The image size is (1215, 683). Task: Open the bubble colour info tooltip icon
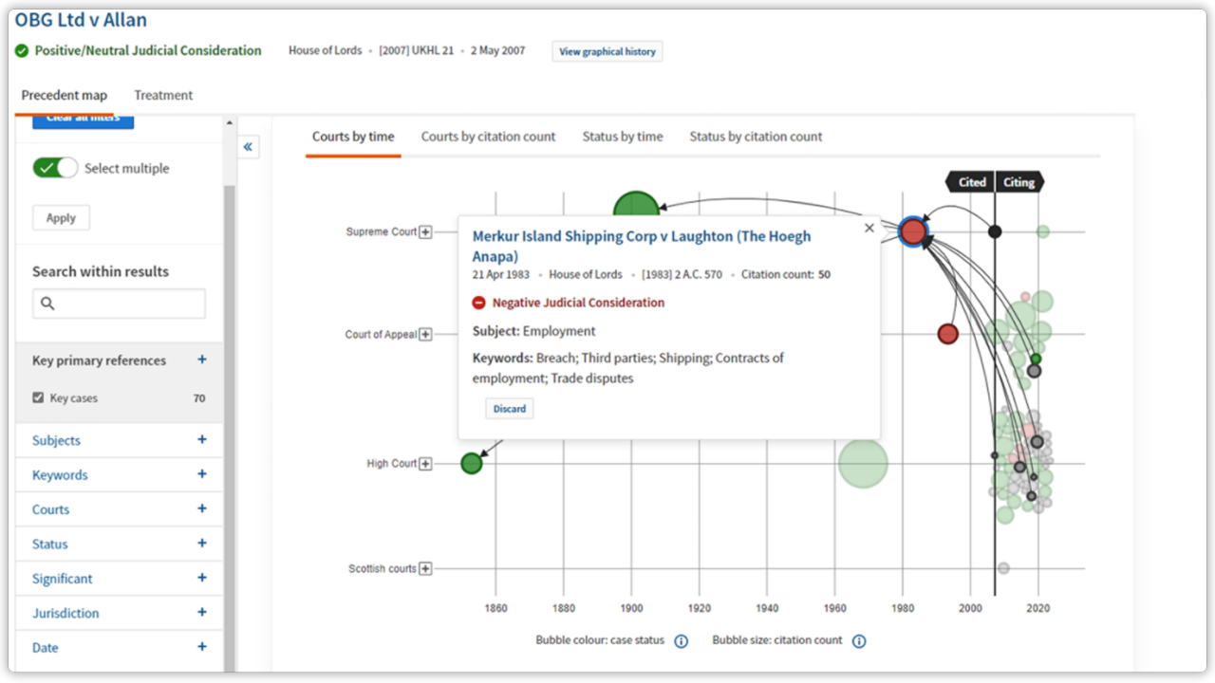tap(681, 641)
